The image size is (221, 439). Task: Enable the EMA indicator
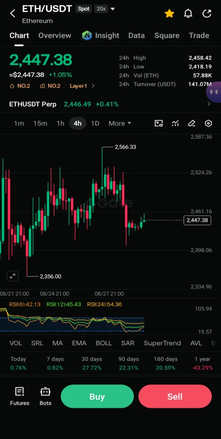[x=79, y=343]
